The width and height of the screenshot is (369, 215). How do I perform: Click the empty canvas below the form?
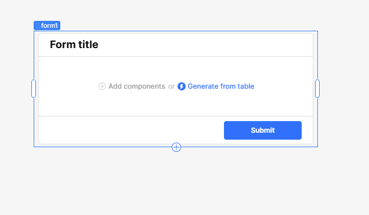click(x=176, y=183)
